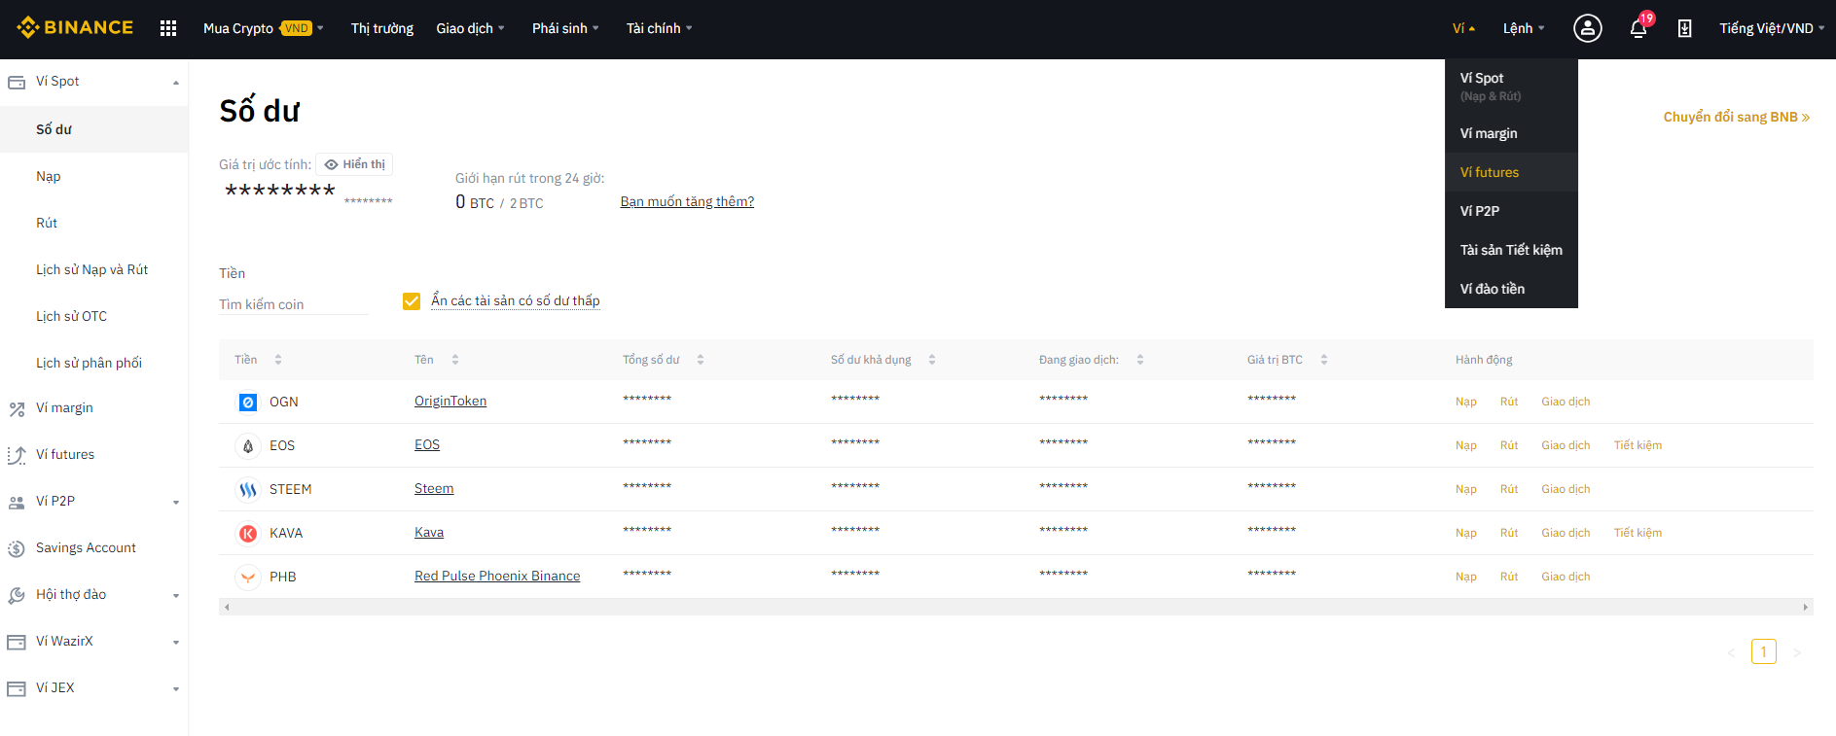Click the STEEM coin icon
Image resolution: width=1836 pixels, height=736 pixels.
click(248, 489)
